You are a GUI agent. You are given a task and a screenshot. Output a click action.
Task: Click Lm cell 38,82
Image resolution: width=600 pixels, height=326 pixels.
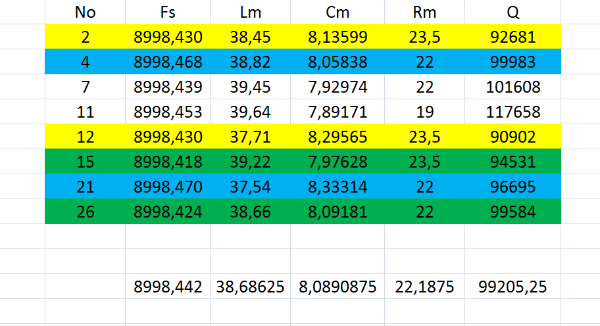(250, 62)
